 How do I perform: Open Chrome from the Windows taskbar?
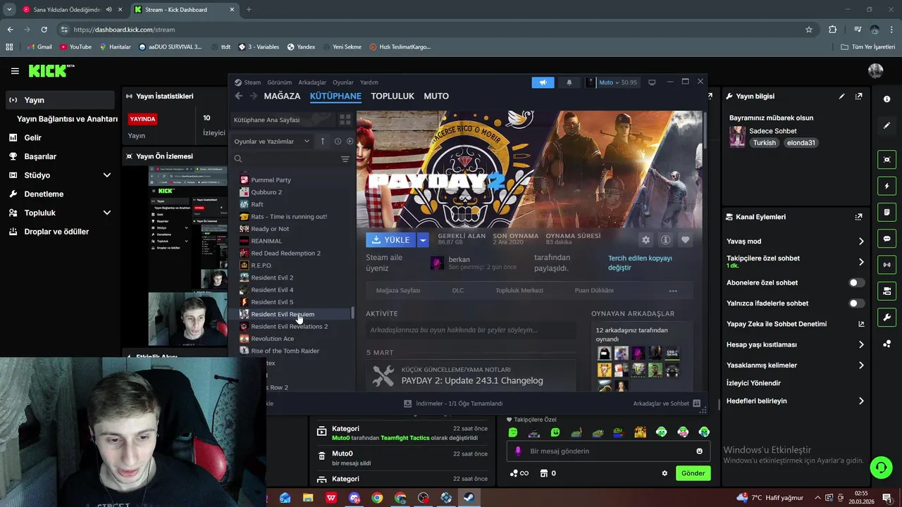point(377,498)
